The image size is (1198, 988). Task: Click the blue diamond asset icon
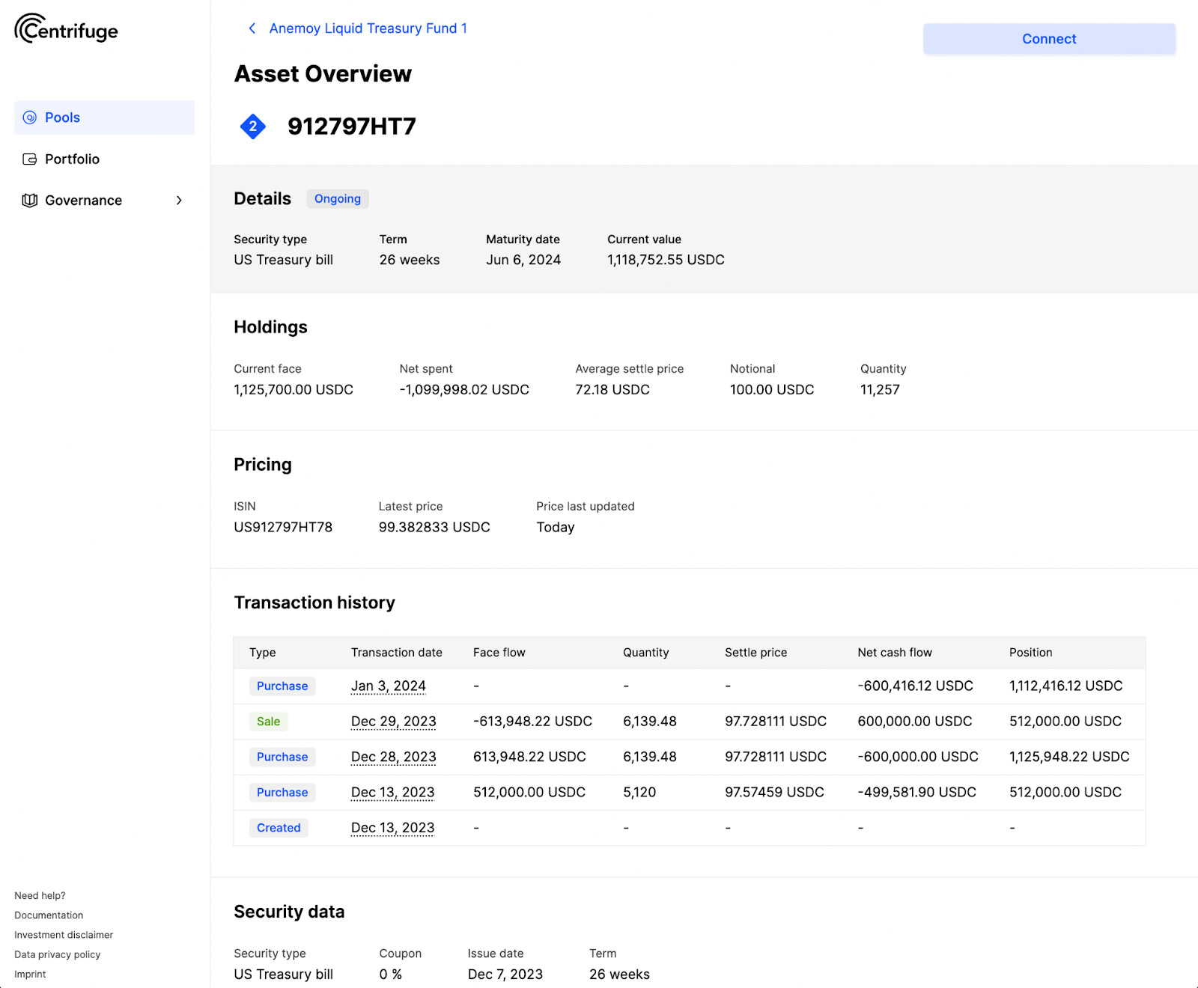[253, 126]
